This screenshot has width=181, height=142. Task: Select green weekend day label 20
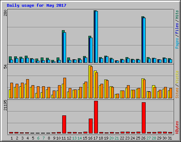111,138
